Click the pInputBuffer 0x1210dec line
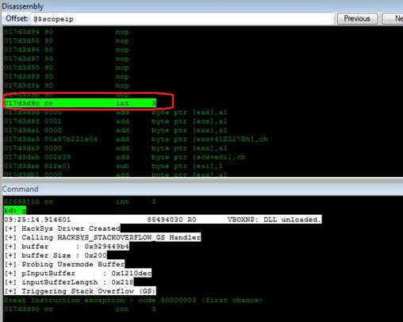 coord(78,273)
